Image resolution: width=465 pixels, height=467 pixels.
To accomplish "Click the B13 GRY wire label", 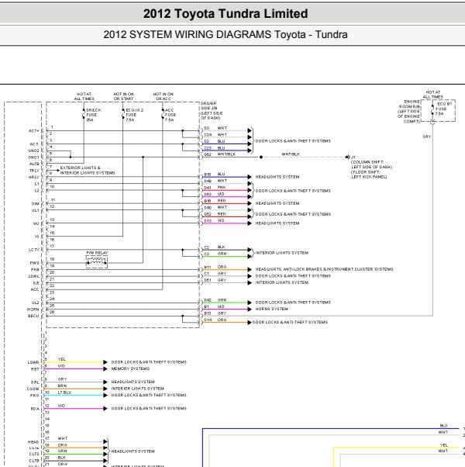I will pyautogui.click(x=215, y=313).
